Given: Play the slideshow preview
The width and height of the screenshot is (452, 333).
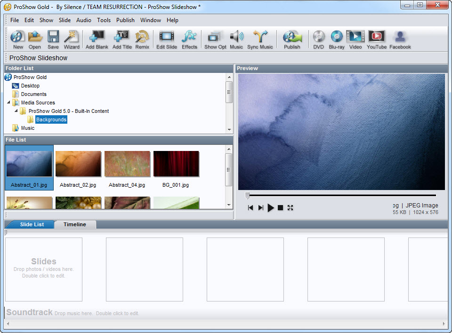Looking at the screenshot, I should pos(270,207).
